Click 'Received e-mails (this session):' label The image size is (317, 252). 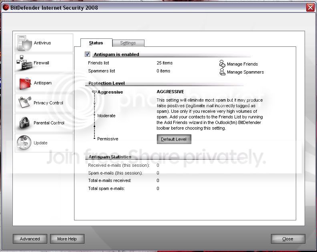(x=119, y=165)
